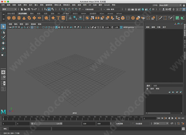Create a polygon cube from shelf
Image resolution: width=186 pixels, height=135 pixels.
tap(14, 18)
